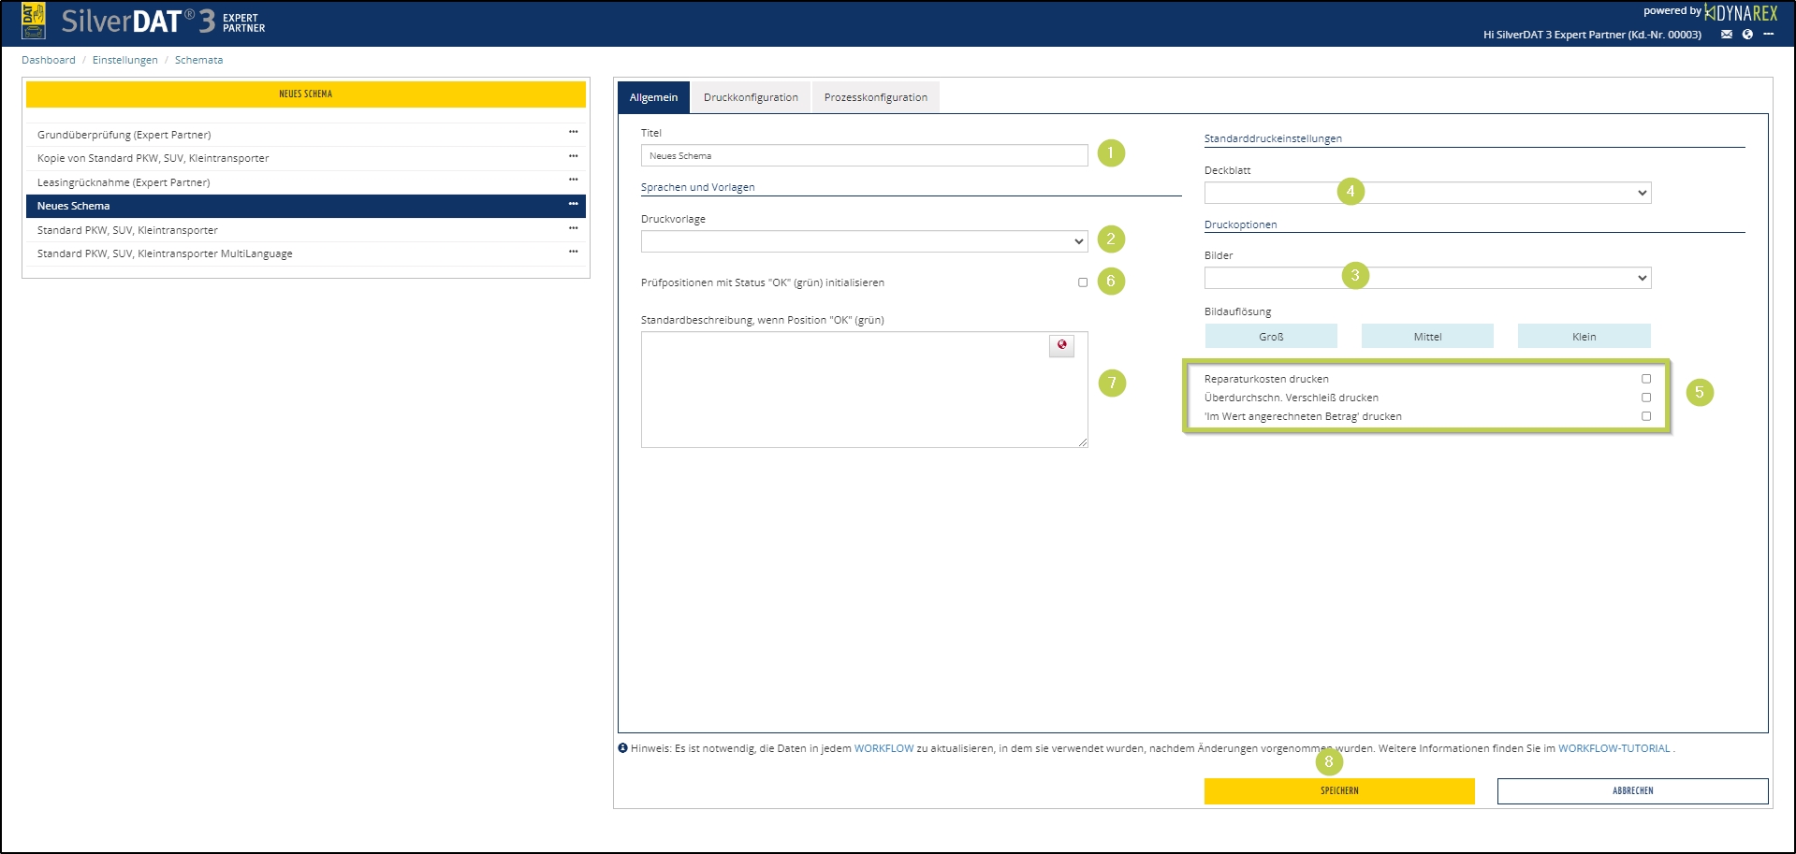Viewport: 1796px width, 854px height.
Task: Open the mail envelope icon in header
Action: pyautogui.click(x=1727, y=35)
